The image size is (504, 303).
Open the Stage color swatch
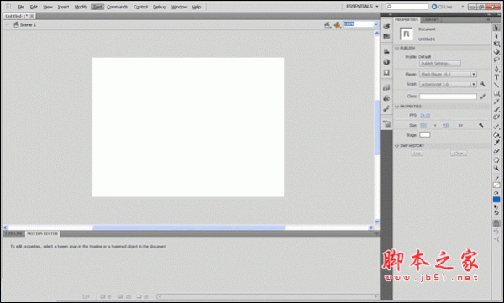tap(424, 135)
